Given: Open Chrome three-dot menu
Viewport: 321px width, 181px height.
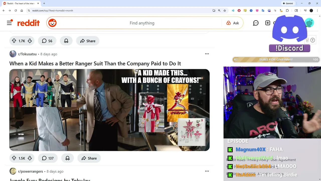Looking at the screenshot, I should (x=317, y=11).
